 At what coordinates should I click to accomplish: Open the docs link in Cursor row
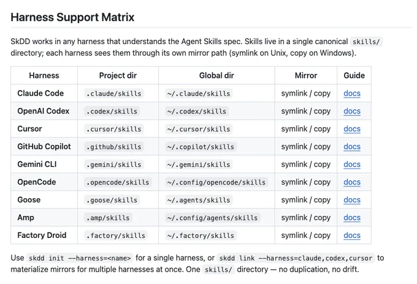point(352,129)
